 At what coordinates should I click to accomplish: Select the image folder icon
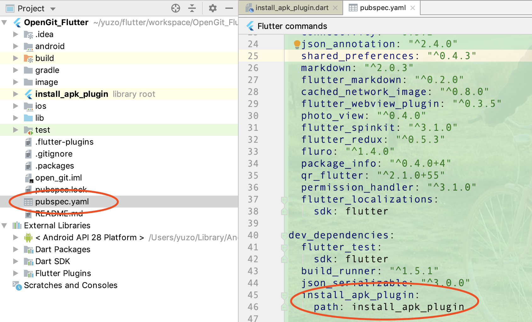click(x=28, y=82)
